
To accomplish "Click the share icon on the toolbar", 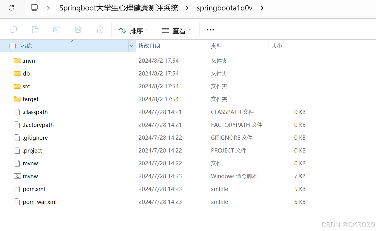I will (78, 30).
